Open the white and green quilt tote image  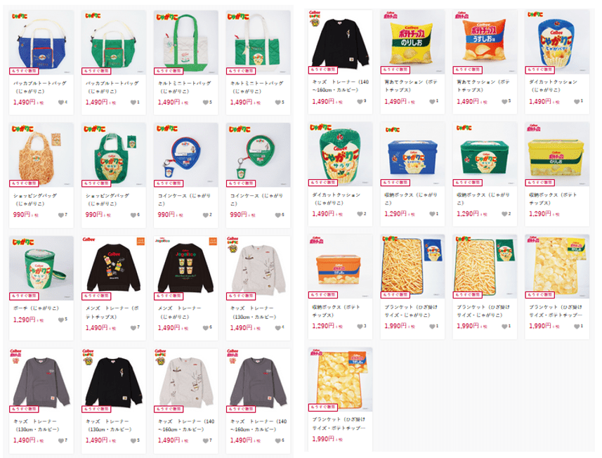186,42
